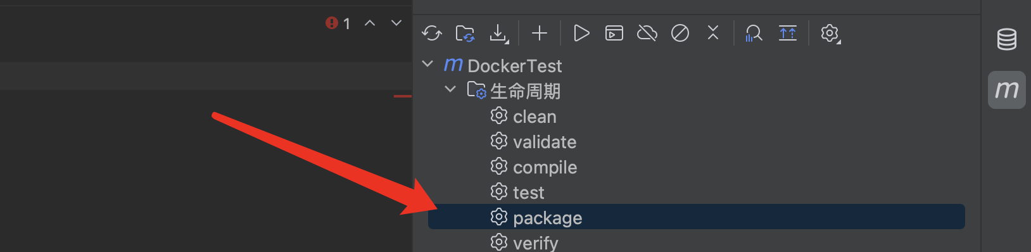
Task: Open analyze dependencies icon
Action: [754, 33]
